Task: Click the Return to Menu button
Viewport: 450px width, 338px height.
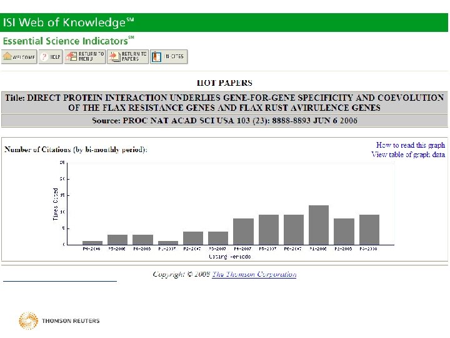Action: [x=85, y=56]
